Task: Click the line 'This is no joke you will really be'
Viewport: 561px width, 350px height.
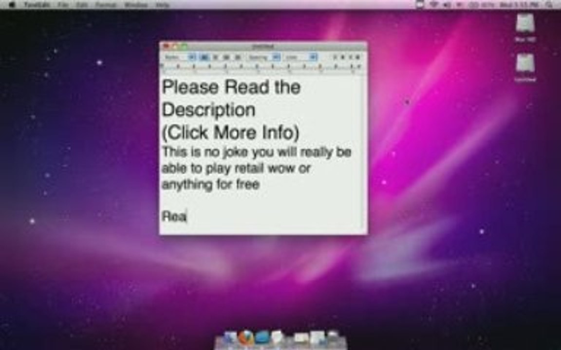Action: click(x=257, y=152)
